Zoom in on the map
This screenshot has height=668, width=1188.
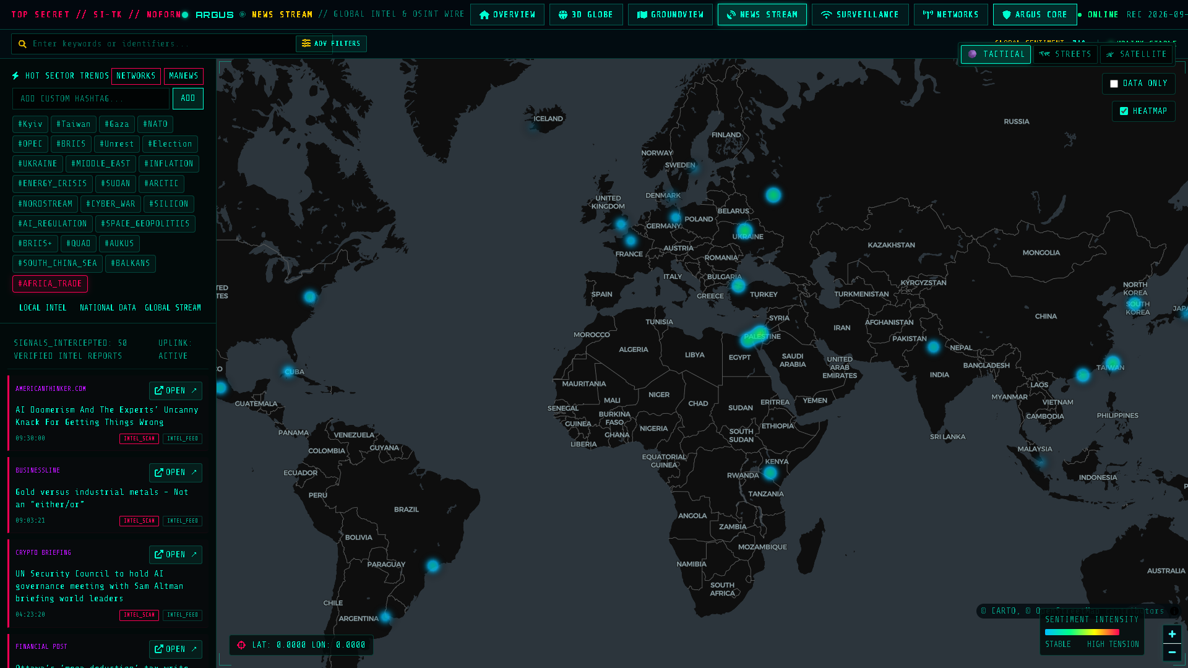[1172, 635]
